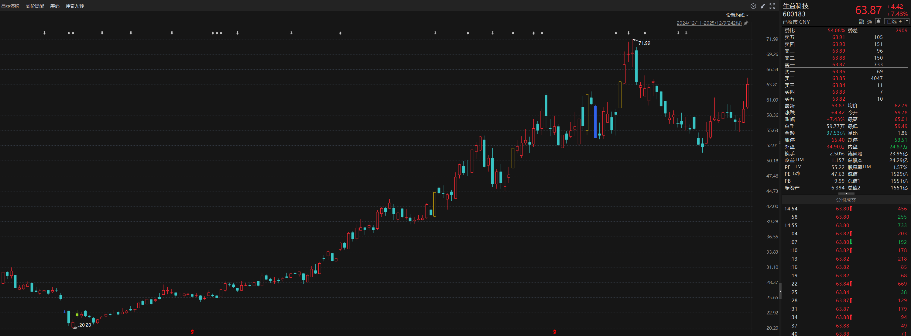Viewport: 911px width, 336px height.
Task: Click the 2024/12/11-2025/12/9 date range link
Action: point(709,23)
